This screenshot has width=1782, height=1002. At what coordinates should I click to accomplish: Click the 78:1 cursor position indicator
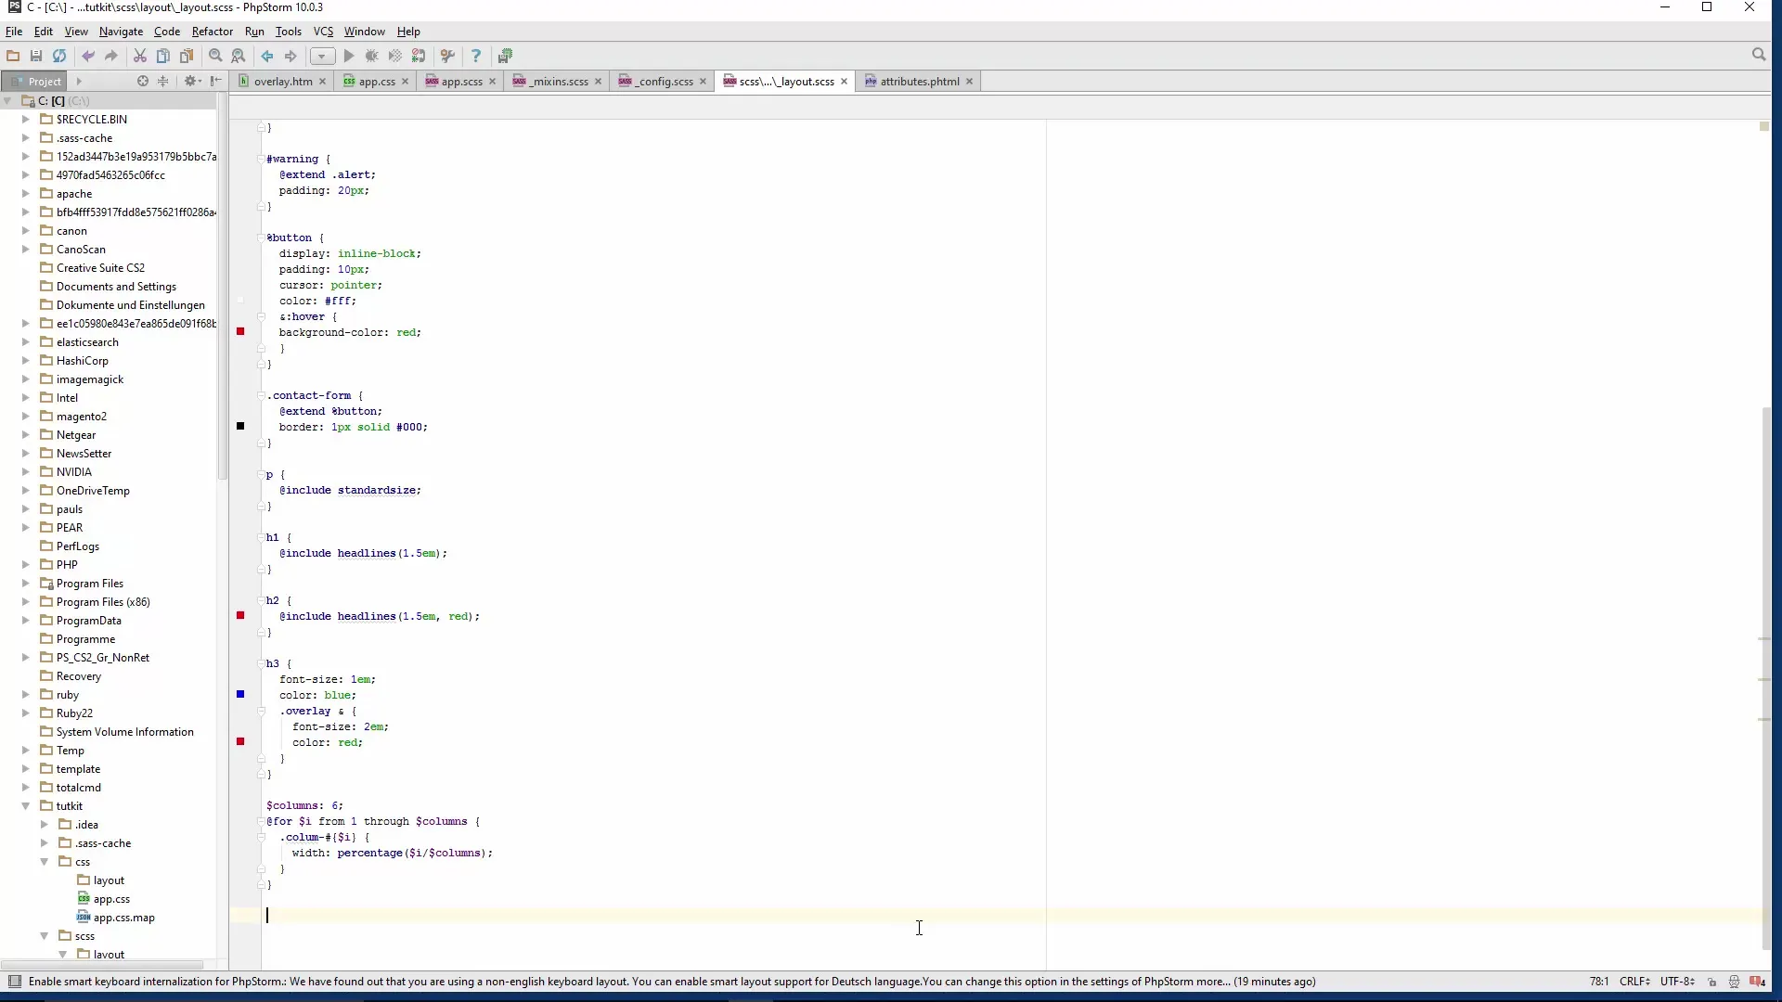(x=1599, y=982)
